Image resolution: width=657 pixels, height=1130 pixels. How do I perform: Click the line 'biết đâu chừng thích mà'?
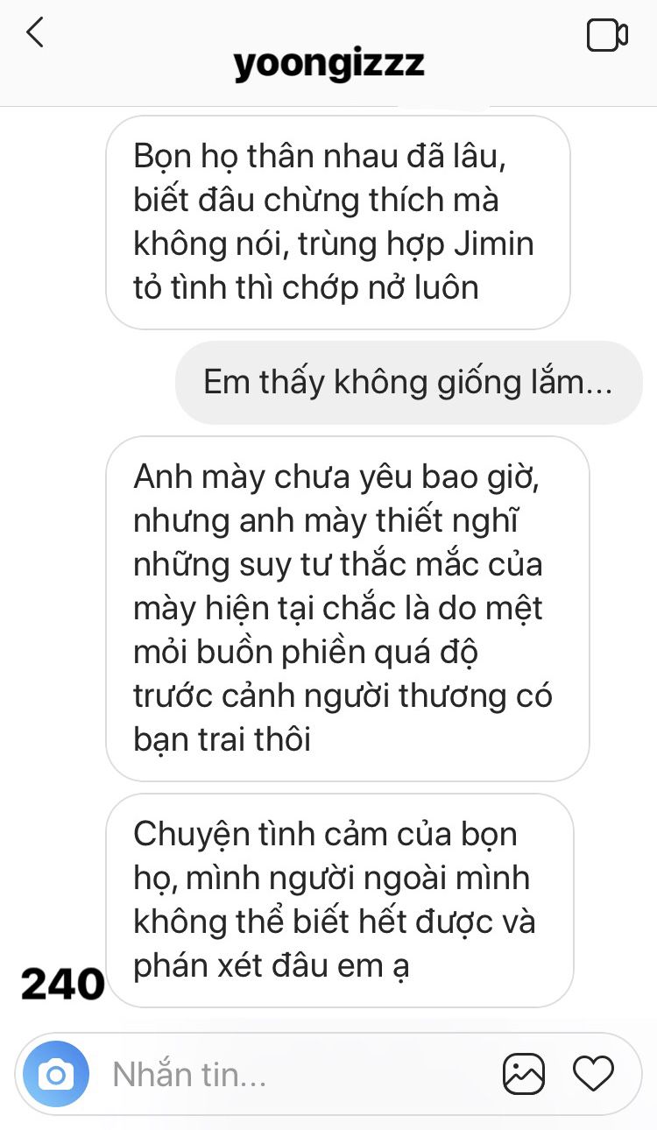[x=316, y=201]
